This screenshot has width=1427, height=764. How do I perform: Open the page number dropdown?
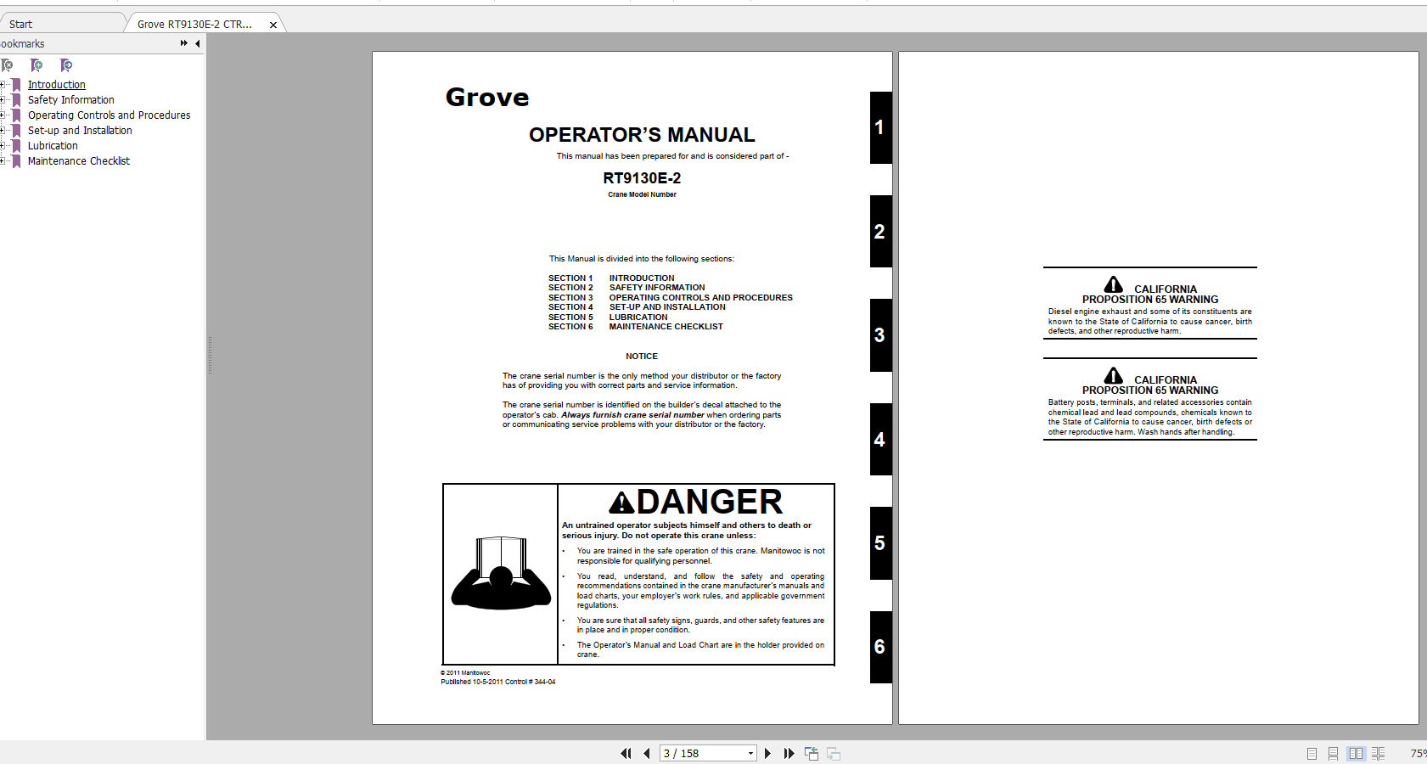[x=750, y=753]
